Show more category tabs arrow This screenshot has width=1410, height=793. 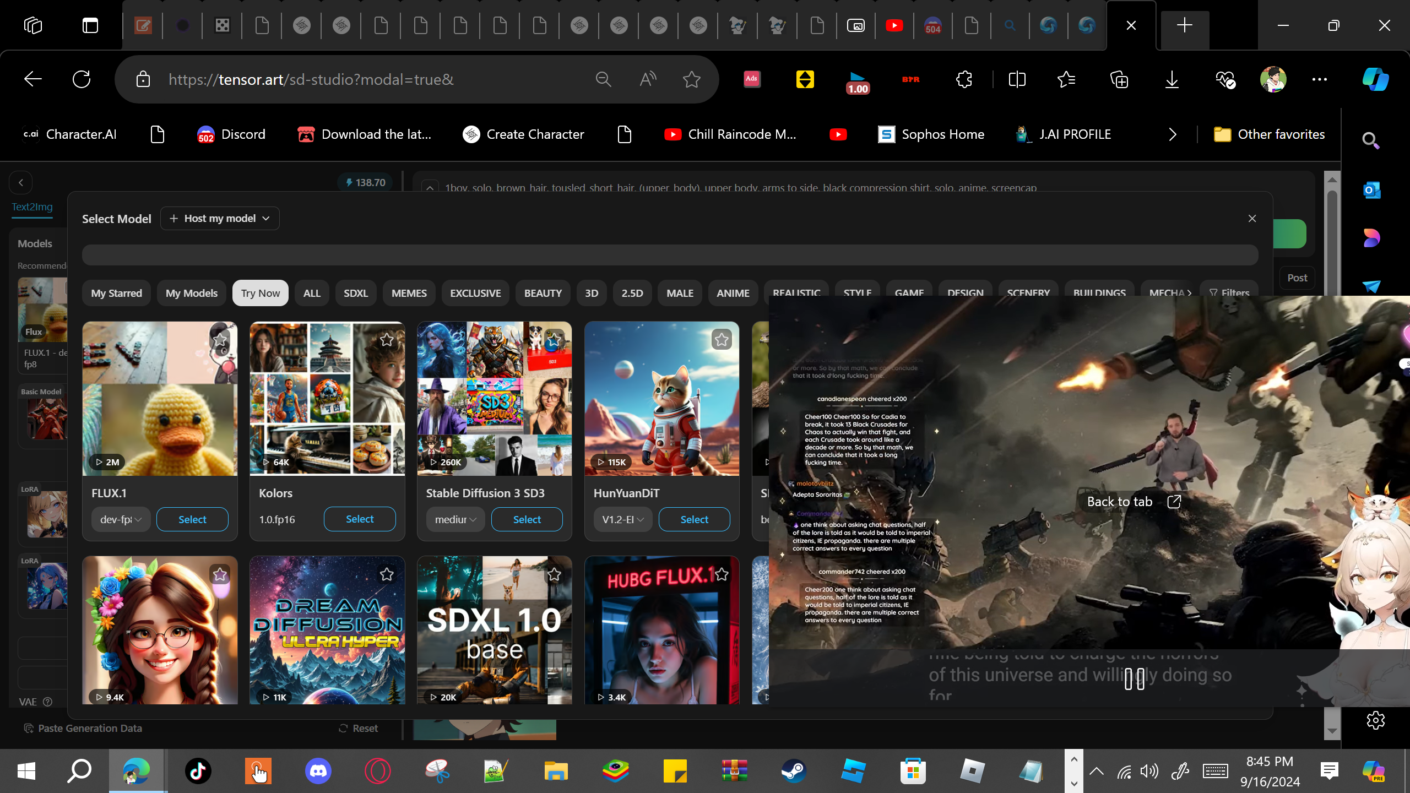pos(1190,293)
